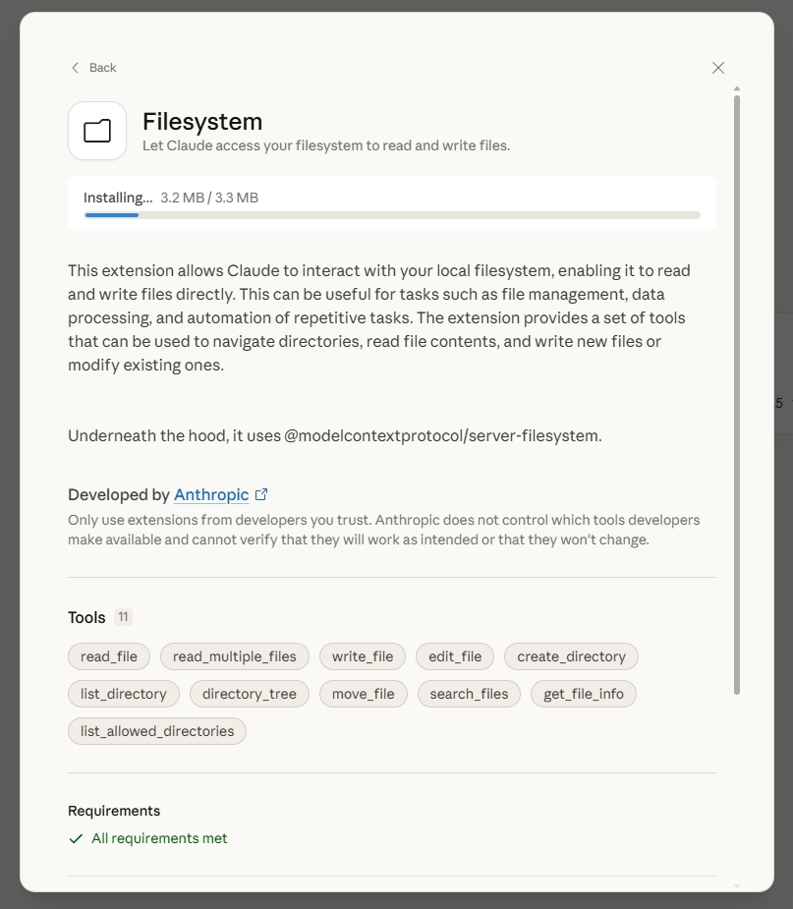Image resolution: width=793 pixels, height=909 pixels.
Task: Click the green requirements met checkmark
Action: coord(76,838)
